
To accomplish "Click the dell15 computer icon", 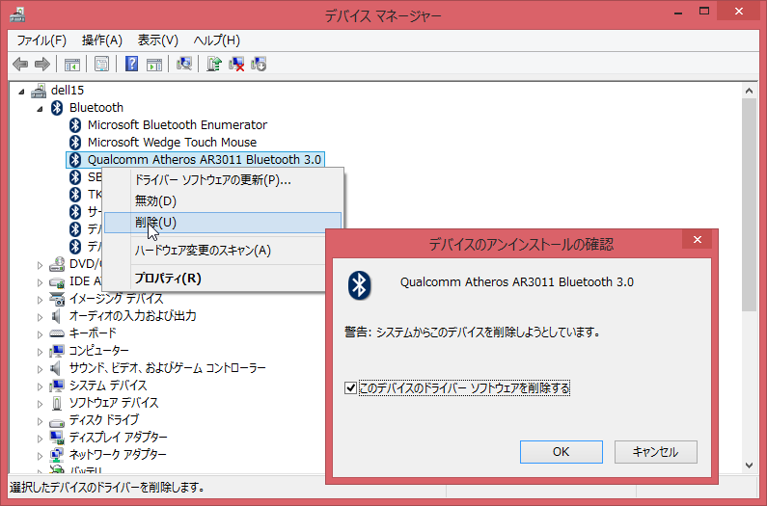I will coord(39,91).
